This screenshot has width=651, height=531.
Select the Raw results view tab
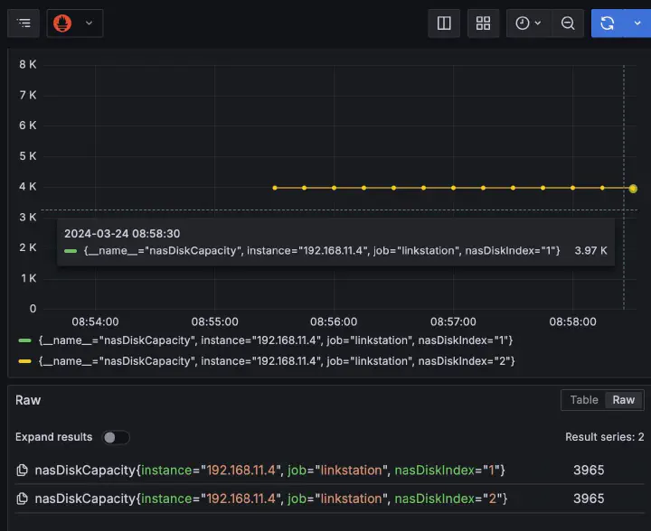pyautogui.click(x=624, y=399)
